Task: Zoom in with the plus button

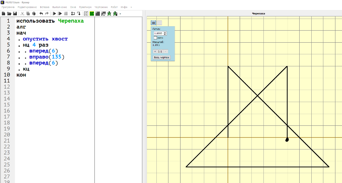Action: tap(155, 51)
